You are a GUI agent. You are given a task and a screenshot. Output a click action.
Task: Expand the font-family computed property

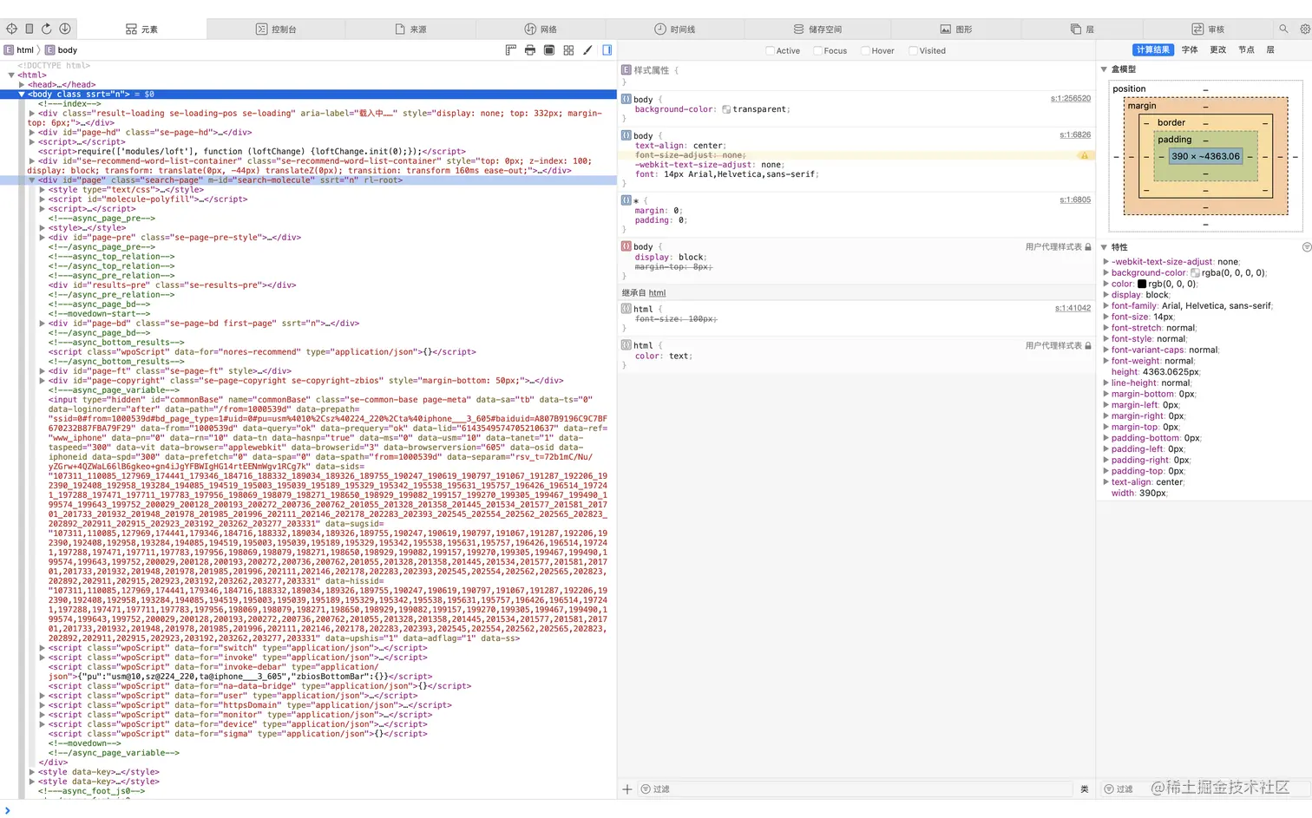pyautogui.click(x=1105, y=305)
